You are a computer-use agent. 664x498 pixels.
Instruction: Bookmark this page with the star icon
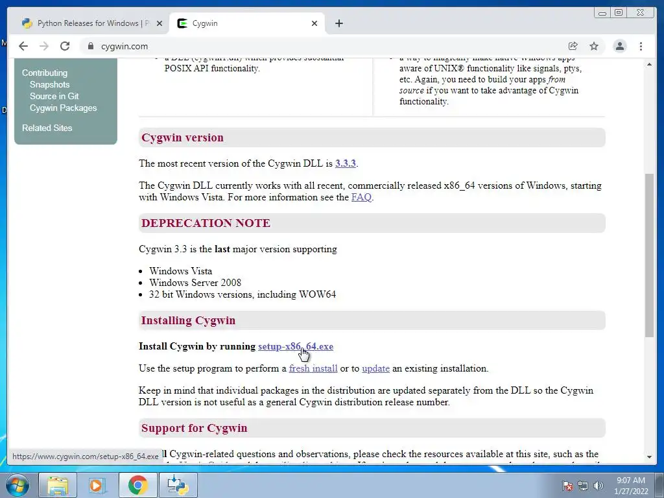594,46
